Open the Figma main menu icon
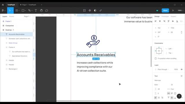The width and height of the screenshot is (185, 104). (3, 10)
